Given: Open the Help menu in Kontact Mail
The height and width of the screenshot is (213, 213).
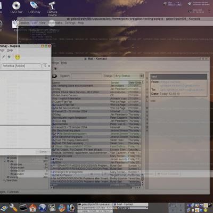Looking at the screenshot, I should [64, 63].
